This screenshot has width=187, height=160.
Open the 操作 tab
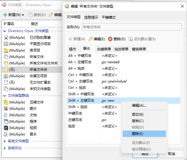[x=74, y=49]
